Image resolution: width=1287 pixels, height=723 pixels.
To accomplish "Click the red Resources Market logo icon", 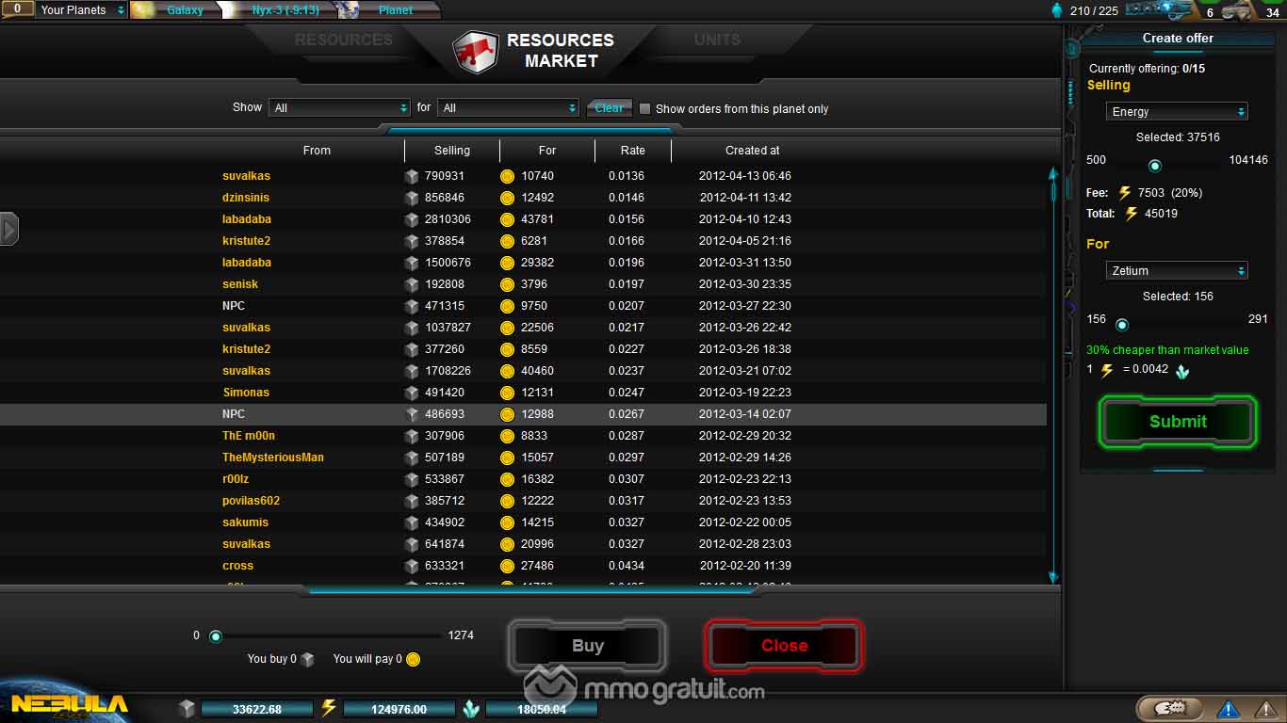I will coord(475,51).
